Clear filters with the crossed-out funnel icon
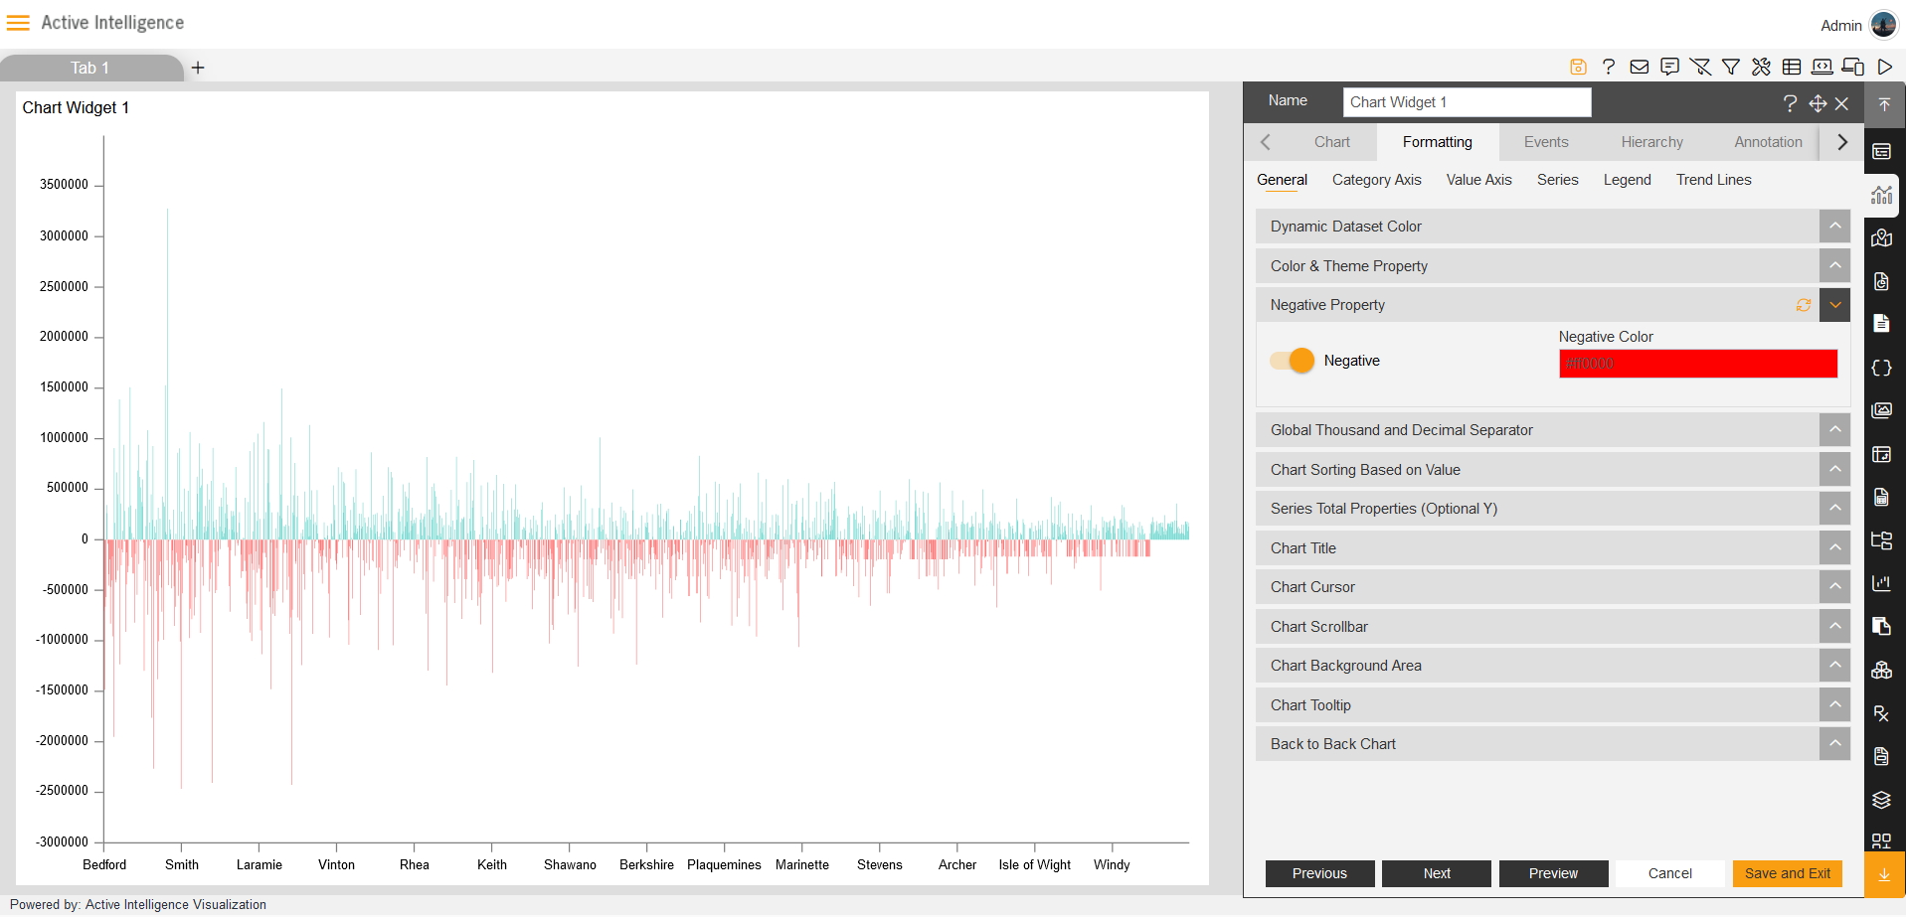 1700,67
